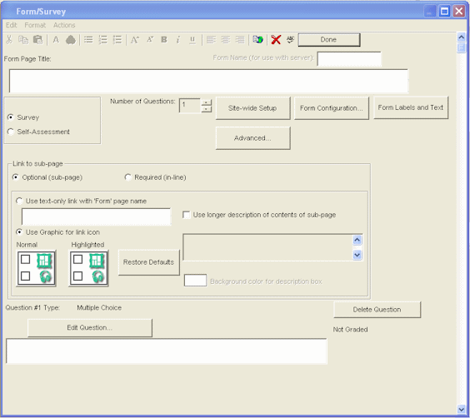Screen dimensions: 470x418
Task: Enable longer description of sub-page checkbox
Action: pyautogui.click(x=187, y=215)
